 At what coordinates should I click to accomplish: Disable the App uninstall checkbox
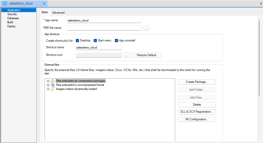pos(117,41)
